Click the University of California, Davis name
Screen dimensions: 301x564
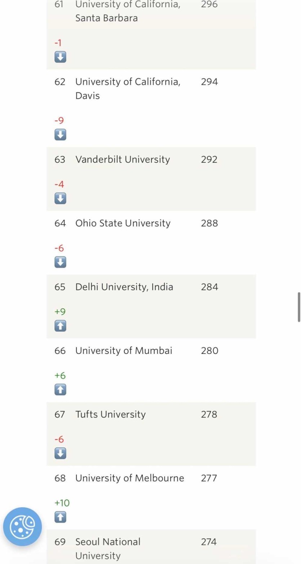click(127, 88)
